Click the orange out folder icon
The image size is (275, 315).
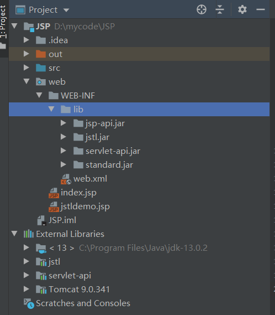tap(41, 54)
